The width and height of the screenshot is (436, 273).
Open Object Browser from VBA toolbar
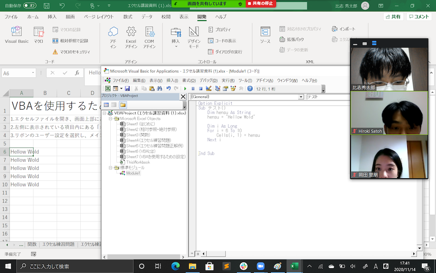pyautogui.click(x=233, y=89)
